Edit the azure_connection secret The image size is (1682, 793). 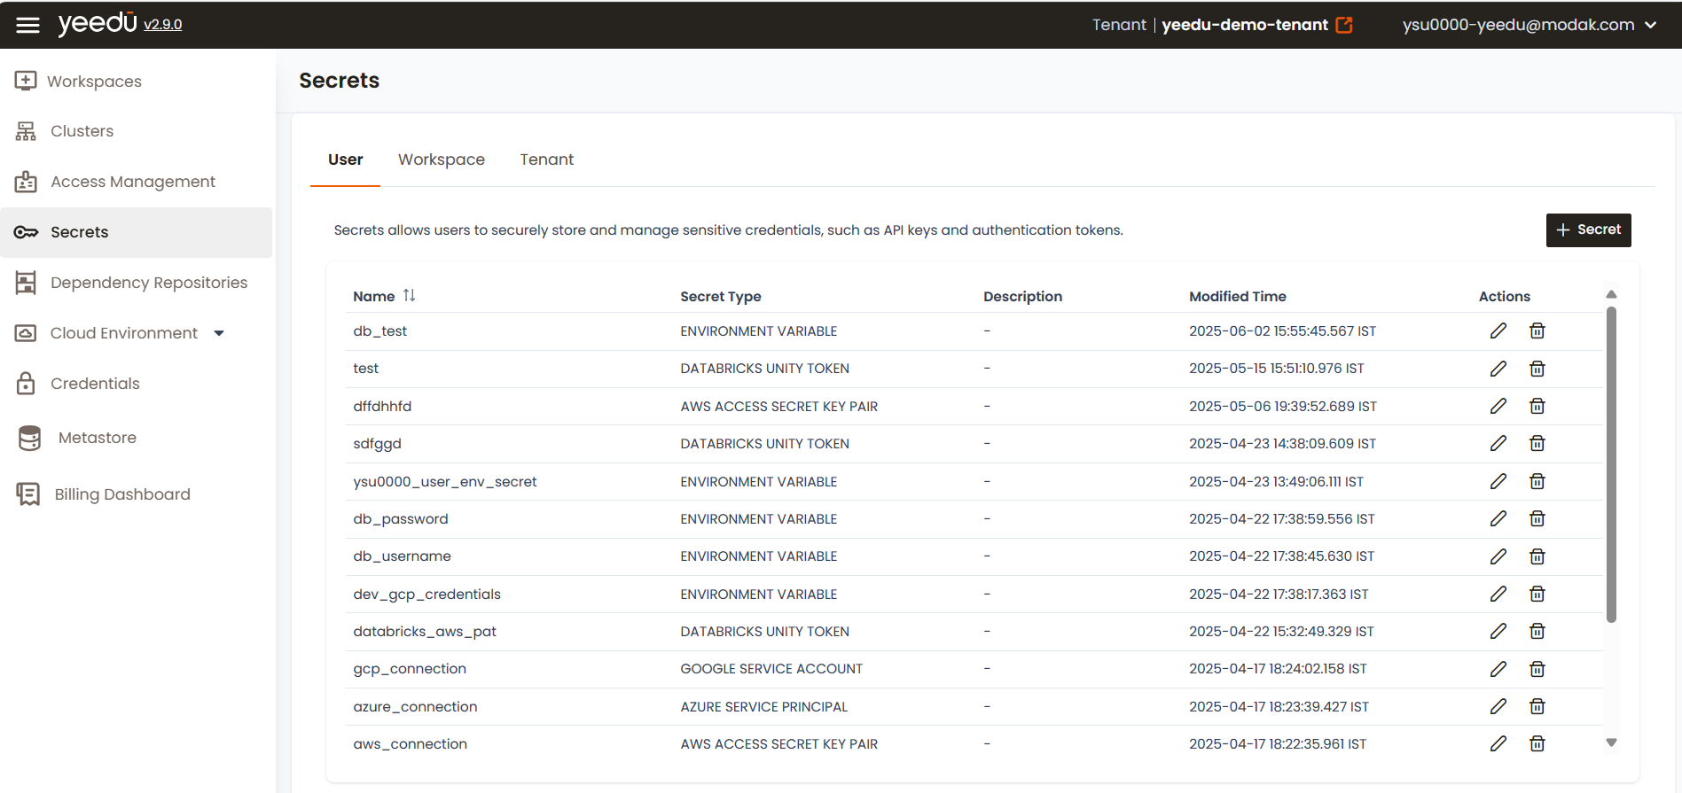click(1498, 706)
